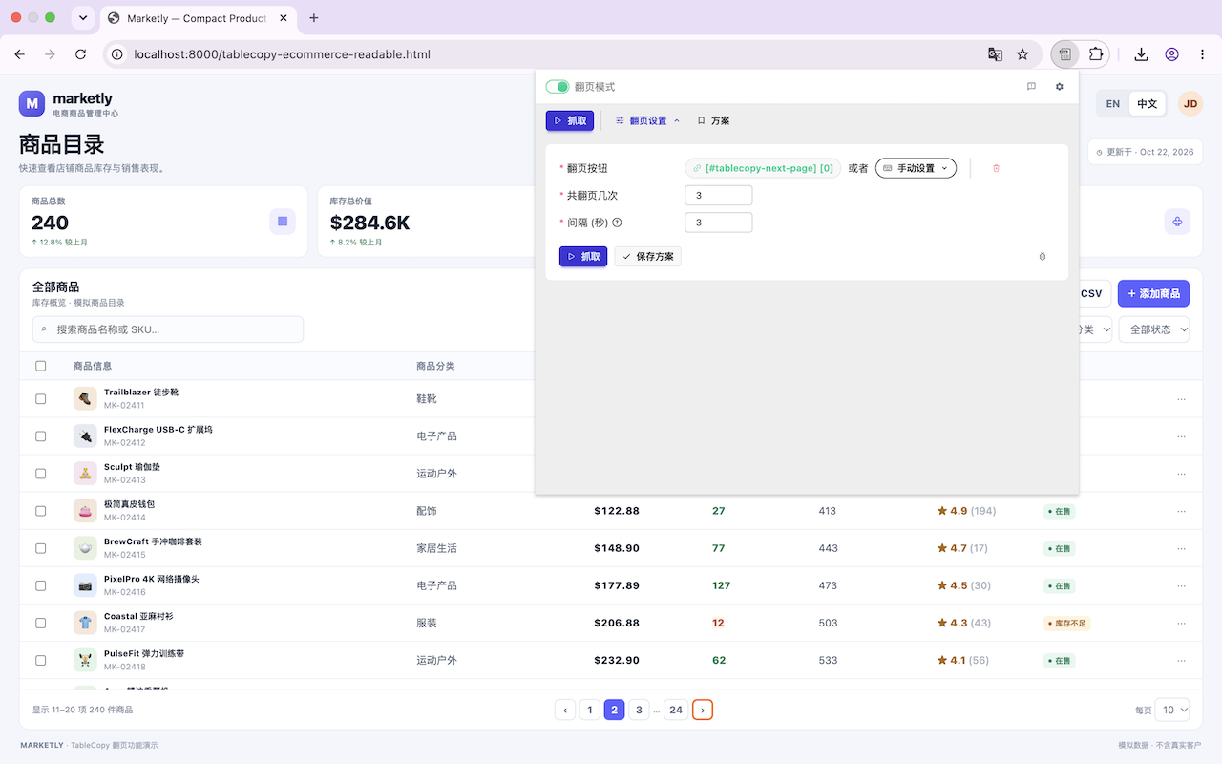
Task: Go to next page with the arrow button
Action: (703, 710)
